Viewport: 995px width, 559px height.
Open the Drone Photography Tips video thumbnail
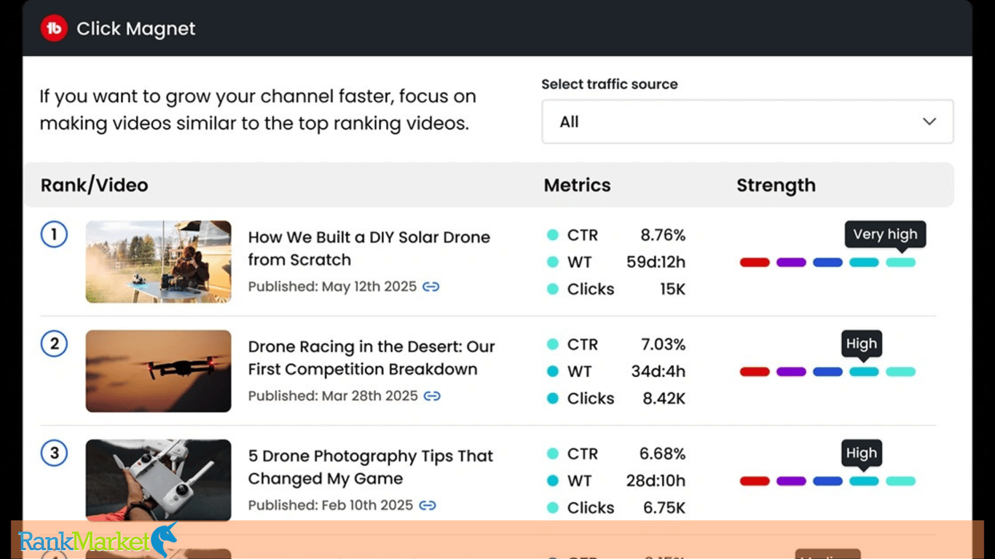pyautogui.click(x=158, y=480)
